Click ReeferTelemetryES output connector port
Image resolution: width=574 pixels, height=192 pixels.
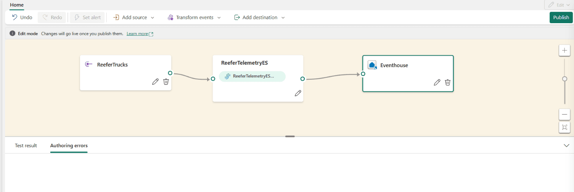pos(302,79)
